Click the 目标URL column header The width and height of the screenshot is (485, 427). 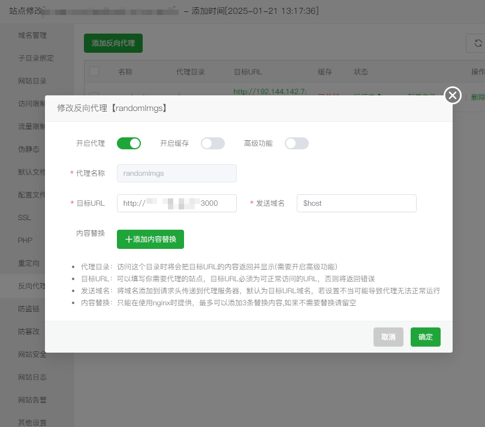[248, 72]
